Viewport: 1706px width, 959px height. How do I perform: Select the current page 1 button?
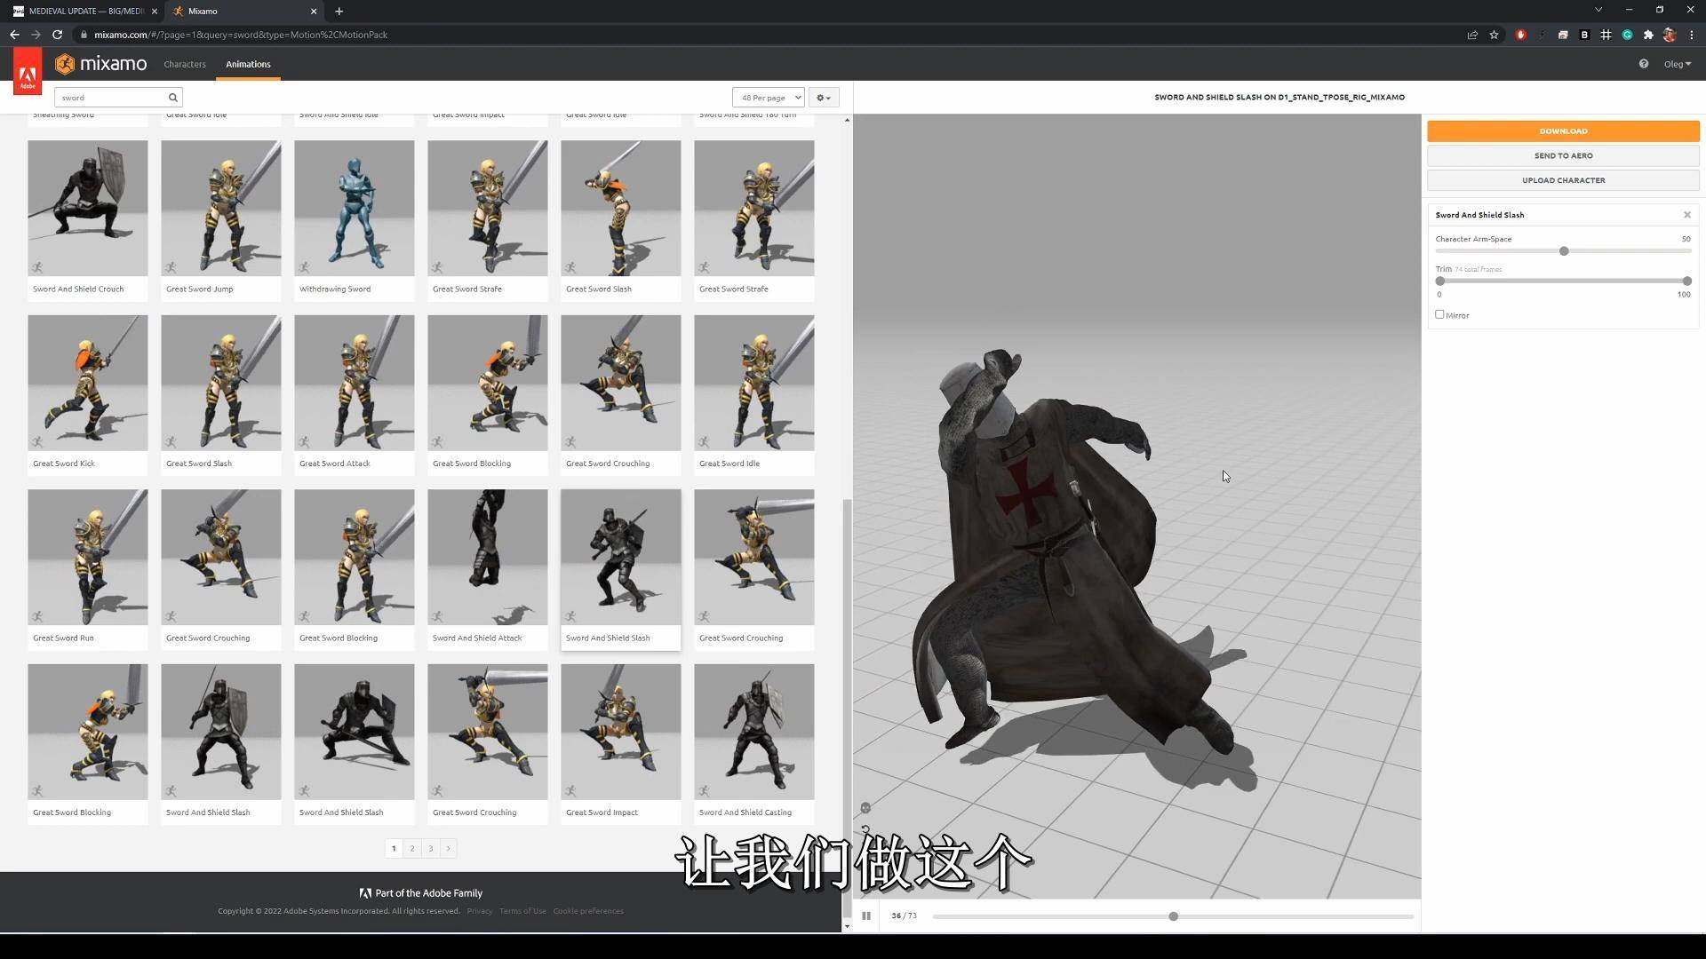tap(394, 848)
